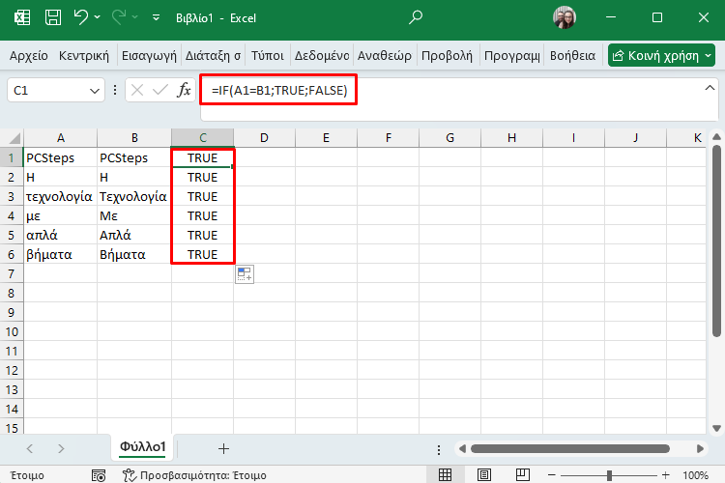Customize the Quick Access Toolbar dropdown
Image resolution: width=725 pixels, height=483 pixels.
(157, 17)
